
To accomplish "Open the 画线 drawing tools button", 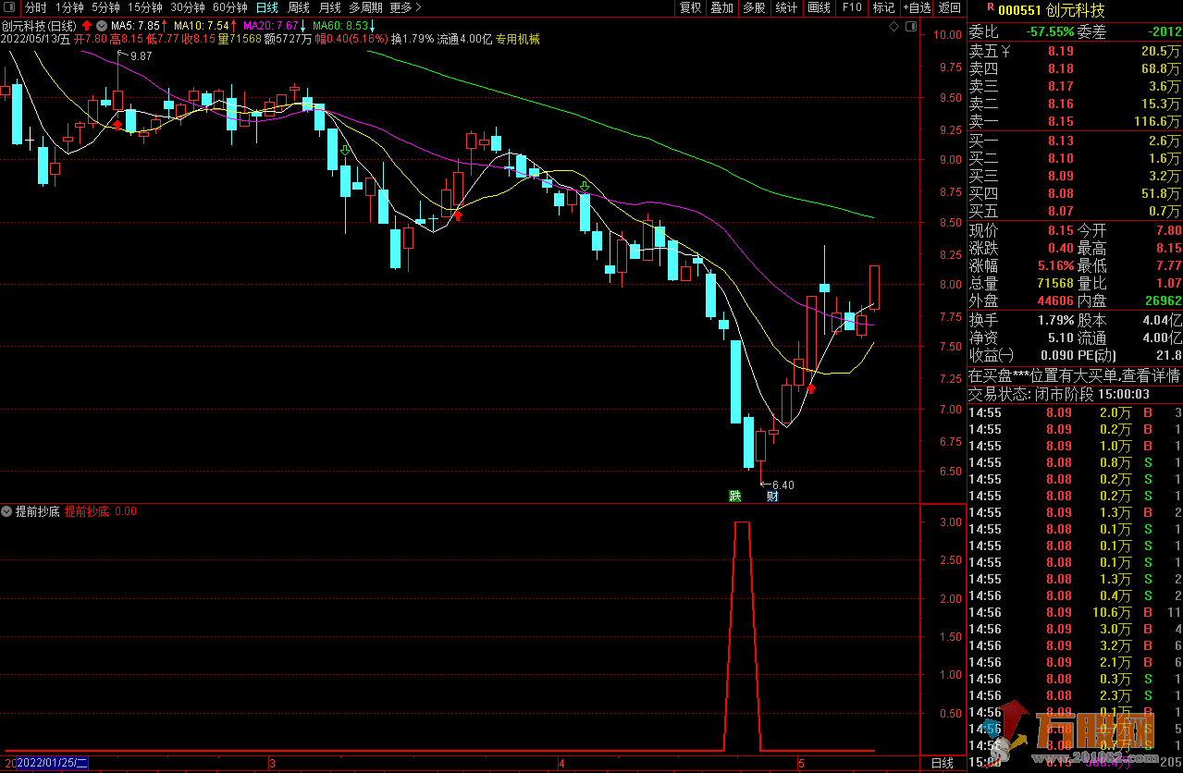I will point(819,7).
